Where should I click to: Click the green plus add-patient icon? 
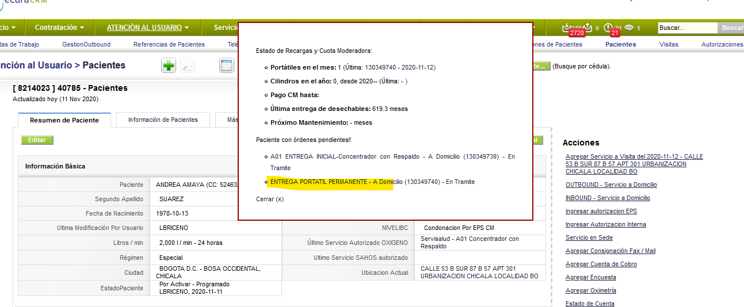(x=169, y=66)
